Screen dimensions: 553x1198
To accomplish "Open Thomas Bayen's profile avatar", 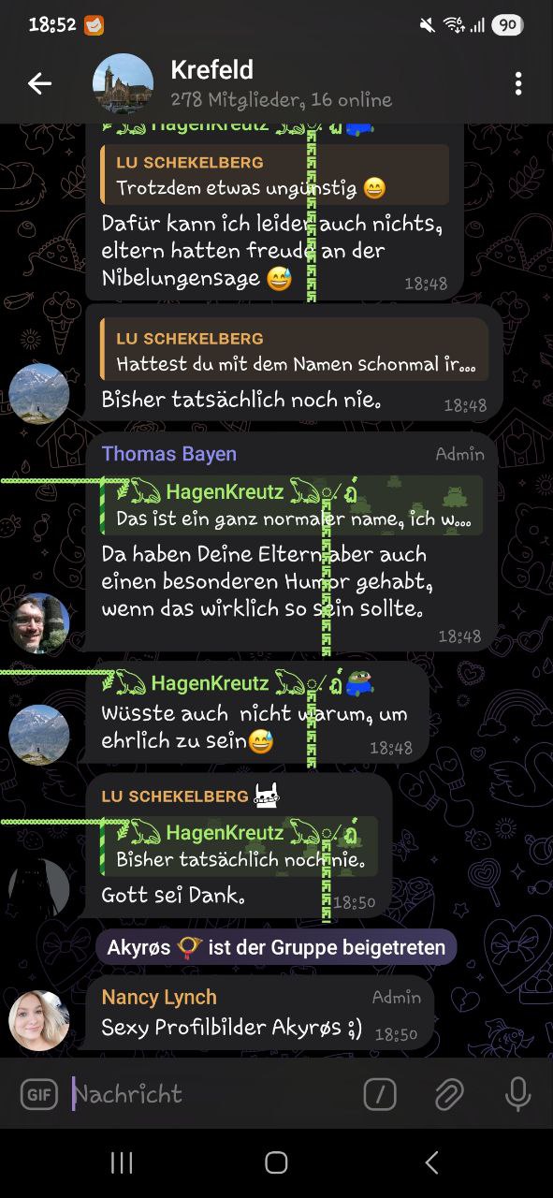I will pos(39,622).
